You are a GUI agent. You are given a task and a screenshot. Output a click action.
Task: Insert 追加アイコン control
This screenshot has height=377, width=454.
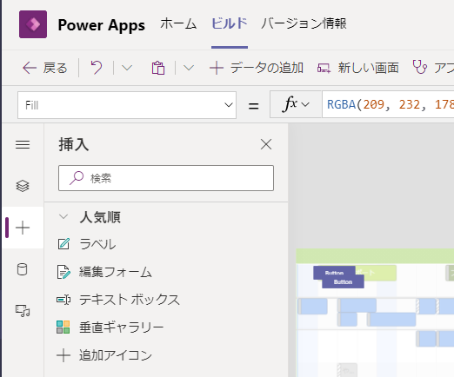[x=104, y=355]
